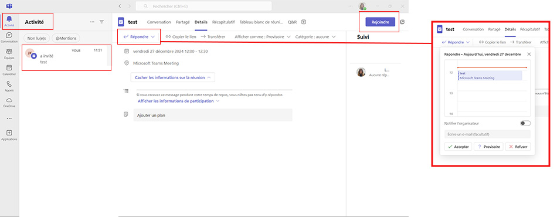The width and height of the screenshot is (557, 217).
Task: Open settings ellipsis next to profile avatar
Action: tap(351, 6)
